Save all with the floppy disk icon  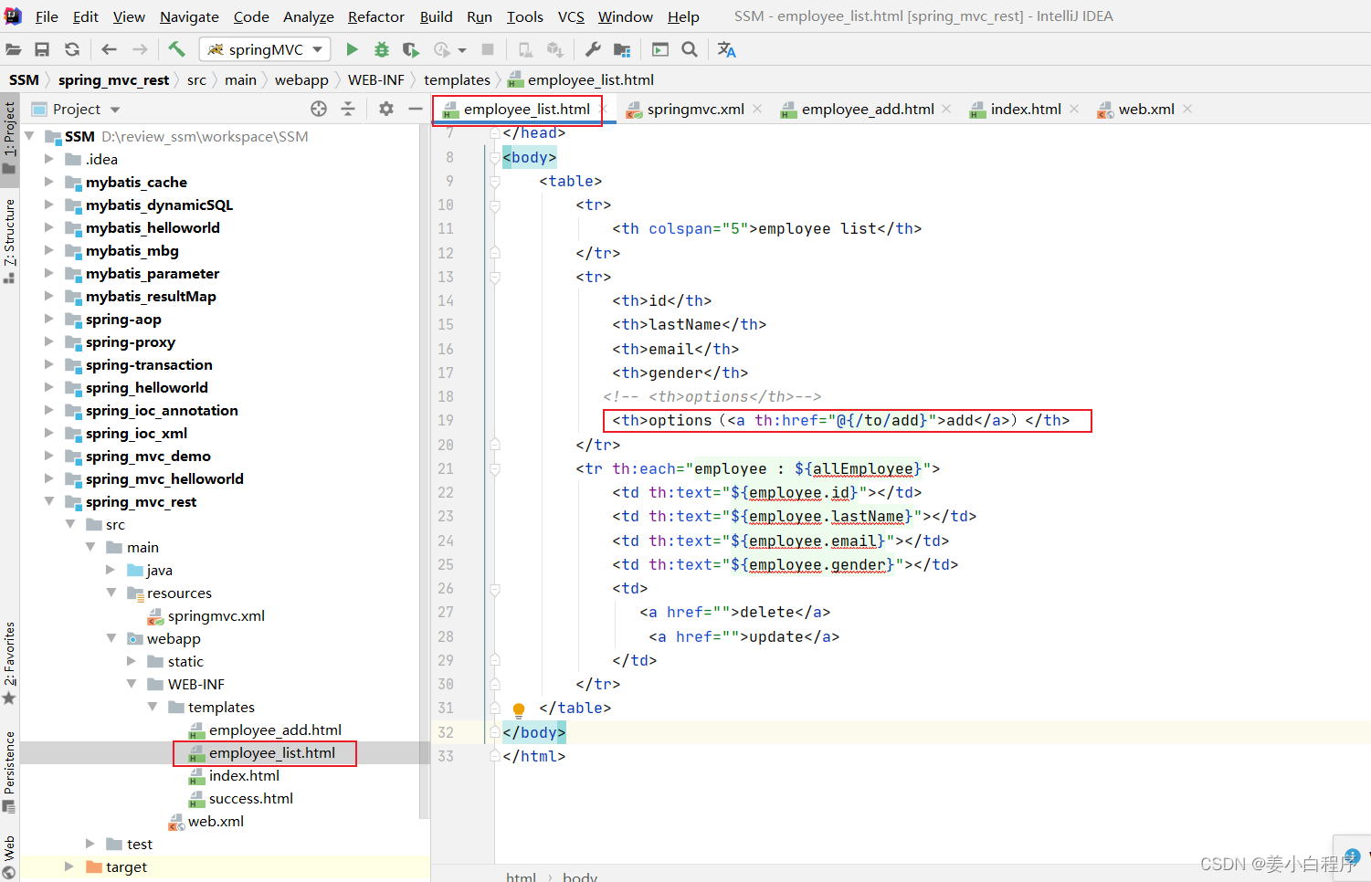click(x=42, y=49)
